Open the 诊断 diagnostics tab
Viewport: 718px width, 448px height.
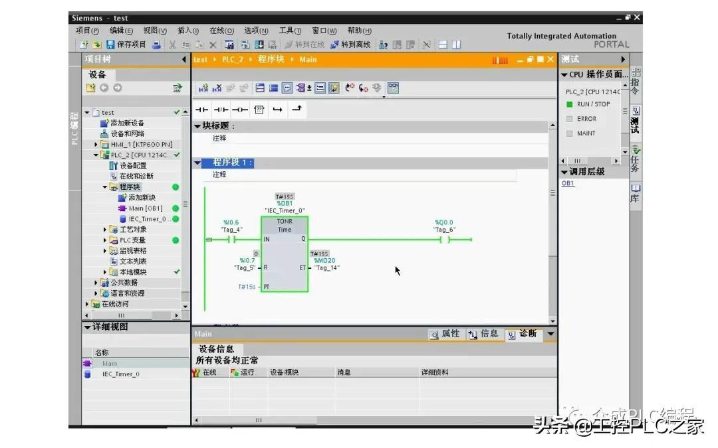click(x=523, y=334)
